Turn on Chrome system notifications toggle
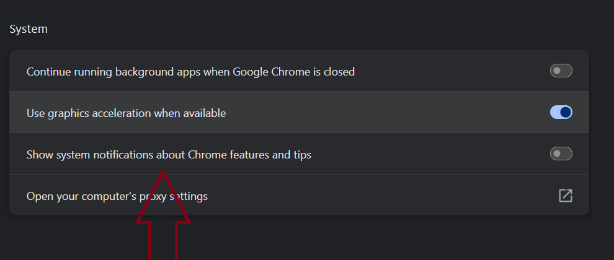Viewport: 614px width, 260px height. (x=561, y=154)
